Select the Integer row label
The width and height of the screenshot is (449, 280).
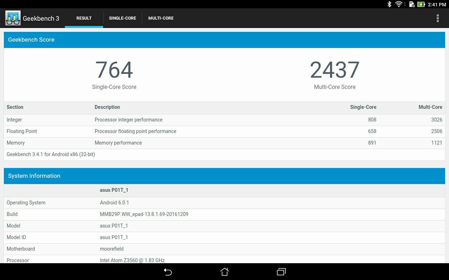point(14,120)
